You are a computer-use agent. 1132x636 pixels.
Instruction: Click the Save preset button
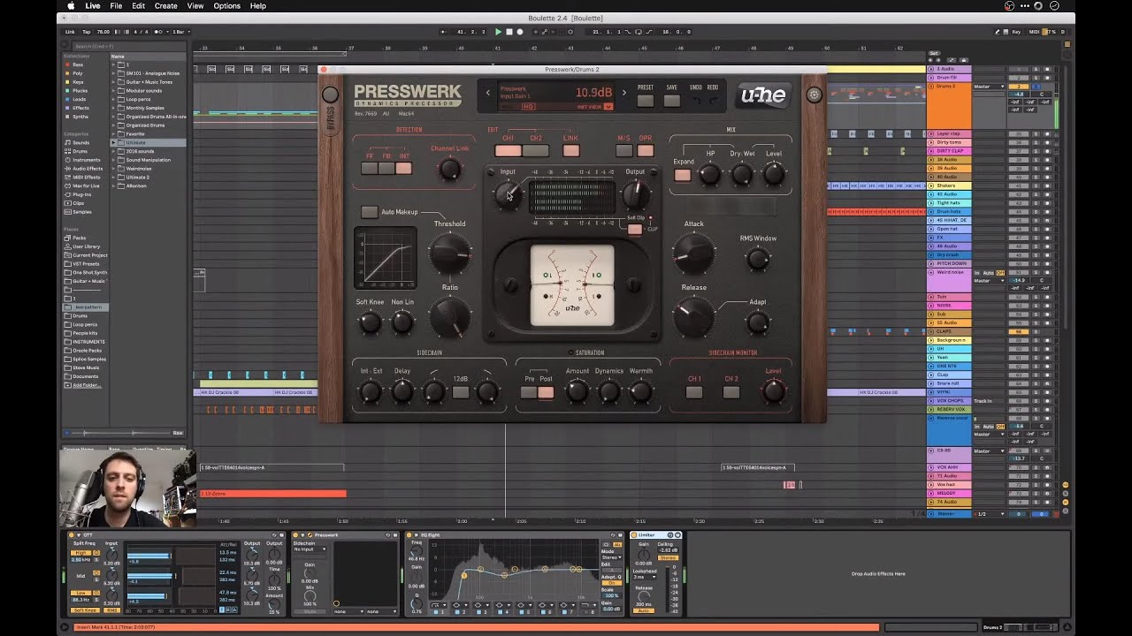[672, 100]
